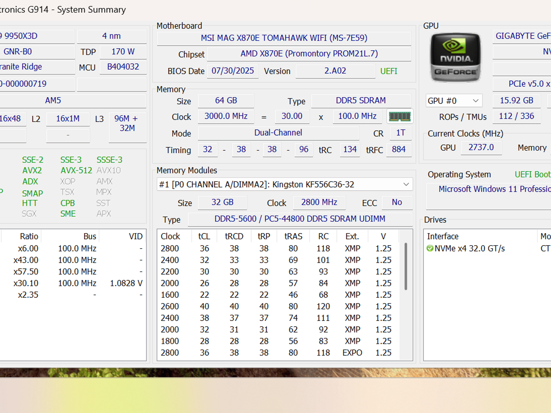Click the tRC 134 value

point(350,149)
